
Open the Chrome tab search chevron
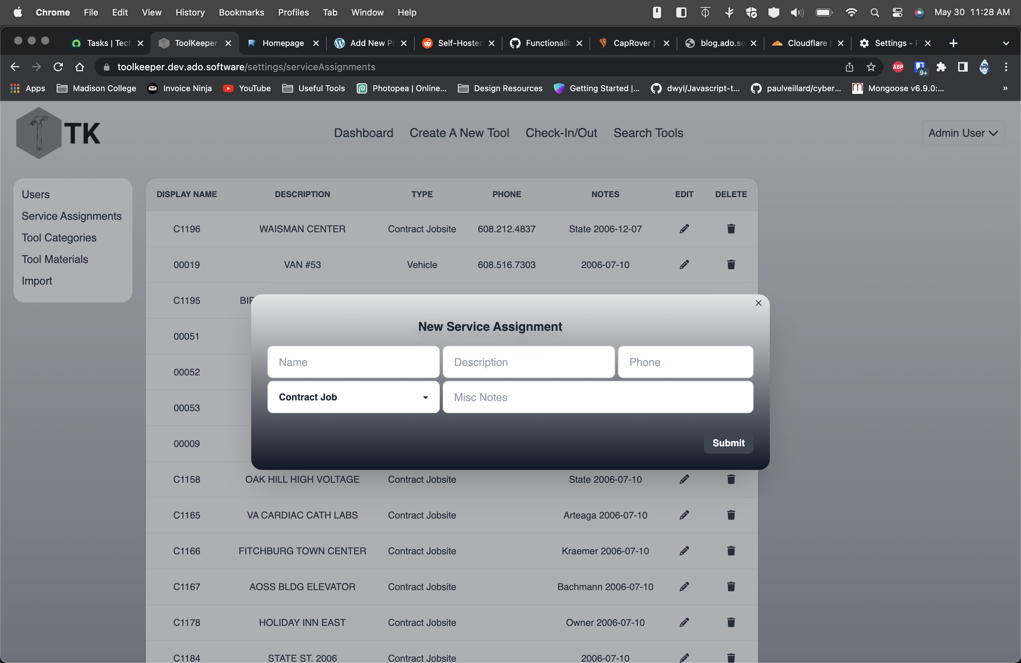click(x=1005, y=43)
